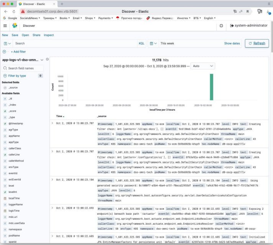Focus the Search query input field
This screenshot has height=245, width=273.
[75, 43]
